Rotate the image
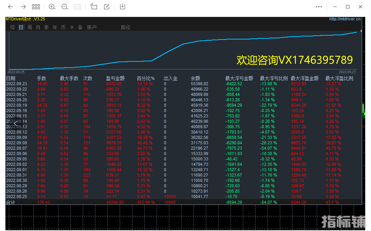 (x=94, y=7)
